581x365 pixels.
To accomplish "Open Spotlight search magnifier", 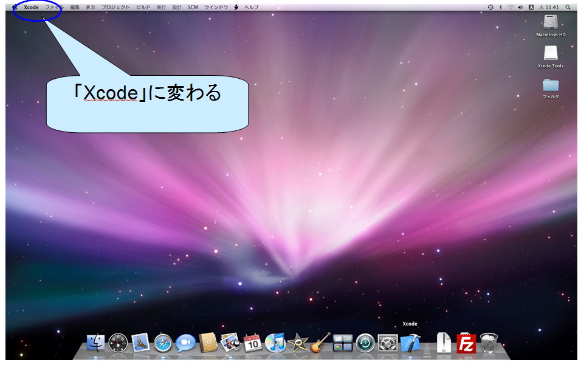I will pos(568,7).
